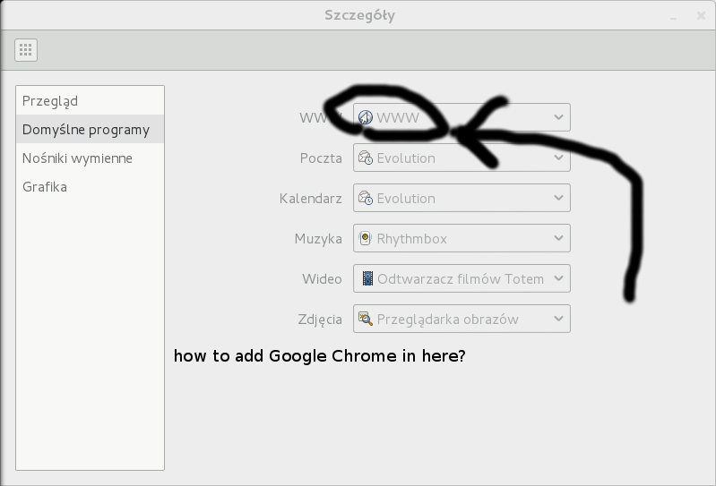This screenshot has height=486, width=716.
Task: Click the Rhythmbox speaker icon
Action: point(366,239)
